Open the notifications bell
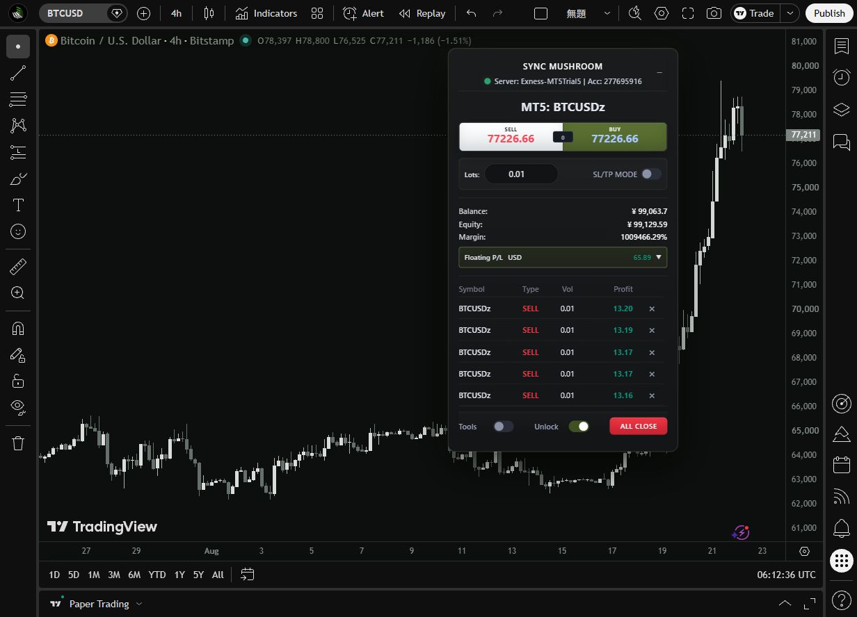Image resolution: width=857 pixels, height=617 pixels. (x=841, y=528)
